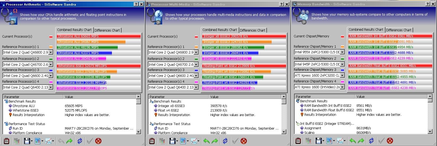Click line graph icon in Processor Multi-Media toolbar
The image size is (437, 146).
194,141
